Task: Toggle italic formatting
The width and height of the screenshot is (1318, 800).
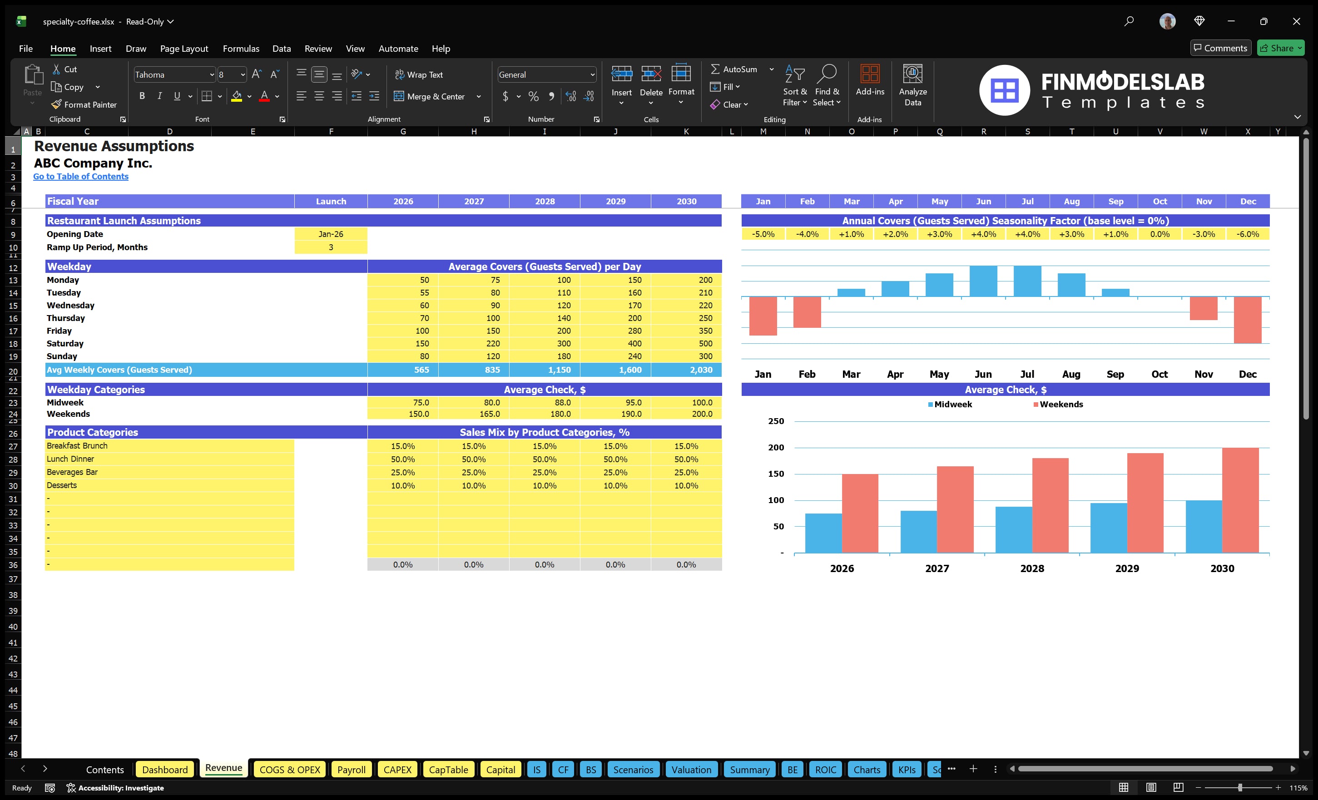Action: [159, 96]
